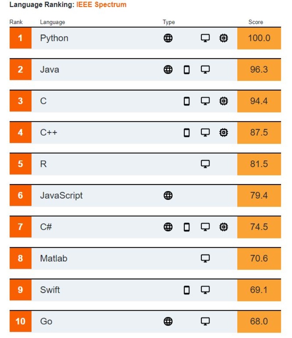
Task: Select the Python language name
Action: [x=54, y=38]
